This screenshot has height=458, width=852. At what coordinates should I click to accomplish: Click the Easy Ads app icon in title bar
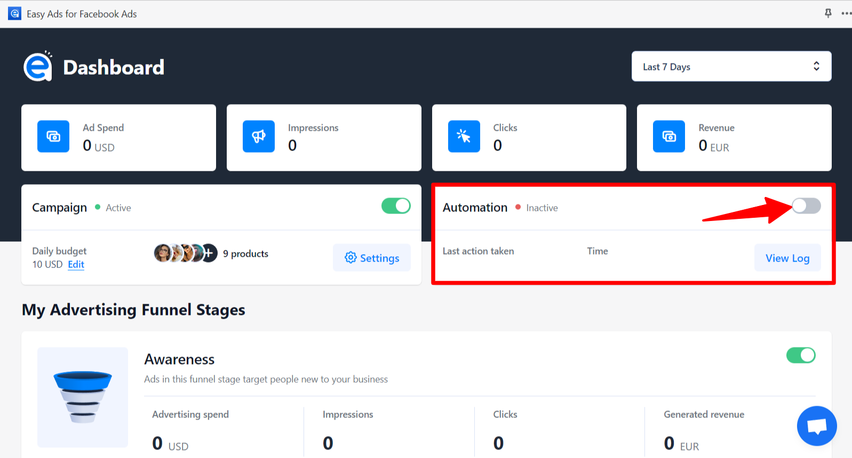click(x=15, y=14)
